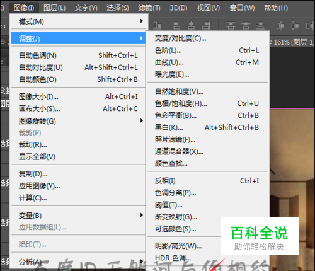Image resolution: width=315 pixels, height=271 pixels.
Task: Open 图像大小(I) dialog
Action: pyautogui.click(x=78, y=96)
